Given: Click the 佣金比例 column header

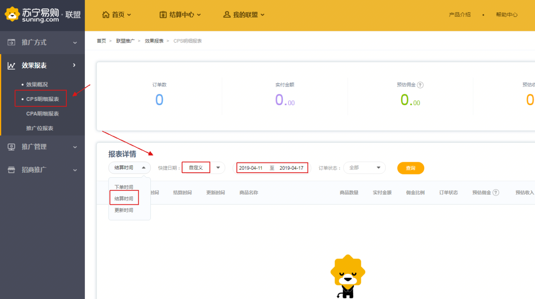Looking at the screenshot, I should 415,193.
